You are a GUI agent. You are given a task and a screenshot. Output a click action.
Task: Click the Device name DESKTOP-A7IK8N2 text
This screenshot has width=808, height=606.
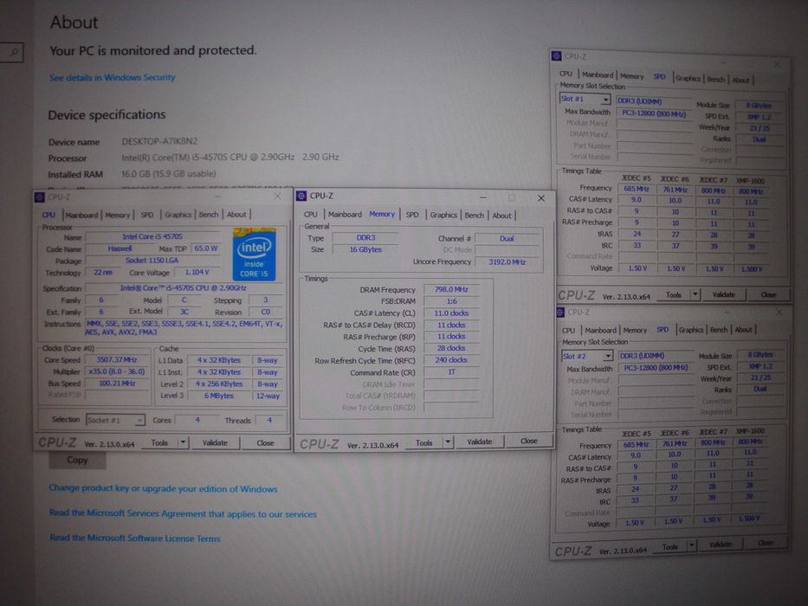159,141
